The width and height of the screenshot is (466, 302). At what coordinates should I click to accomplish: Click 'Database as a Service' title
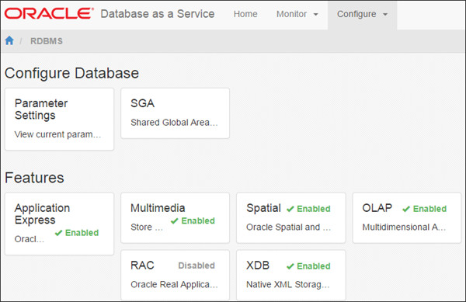[x=158, y=14]
